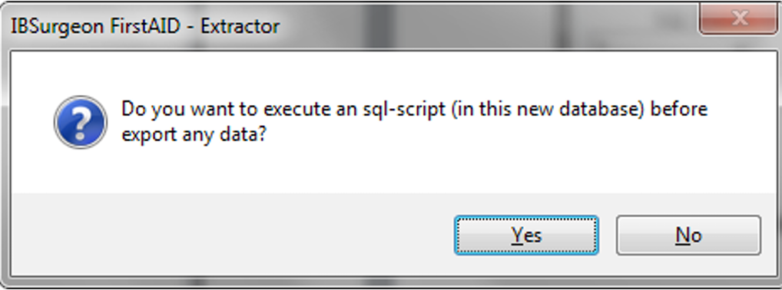Image resolution: width=782 pixels, height=290 pixels.
Task: Dismiss dialog using red close button
Action: point(740,19)
